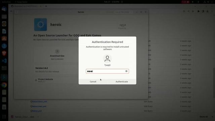215x121 pixels.
Task: Open the system status menu in the top bar
Action: (x=208, y=2)
